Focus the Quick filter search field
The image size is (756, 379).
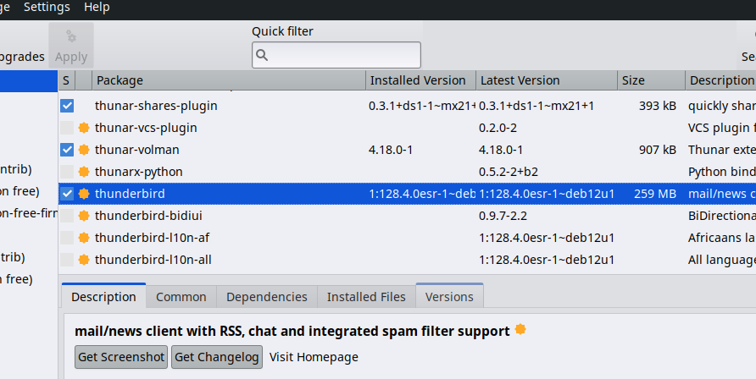[336, 55]
